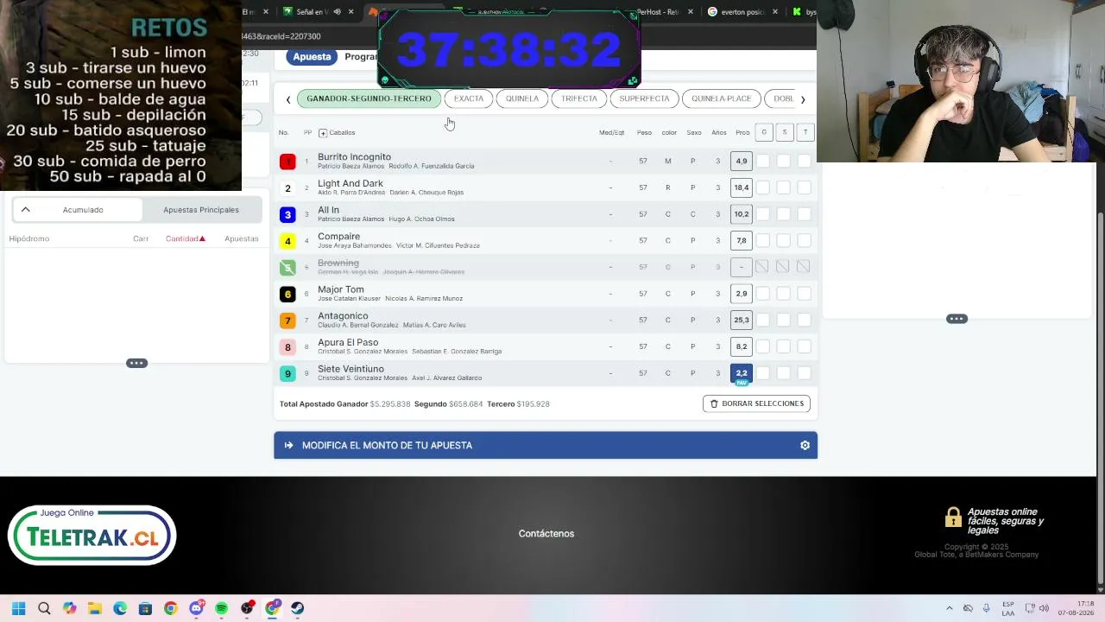The image size is (1105, 622).
Task: Check Ganador box for Major Tom
Action: point(763,294)
